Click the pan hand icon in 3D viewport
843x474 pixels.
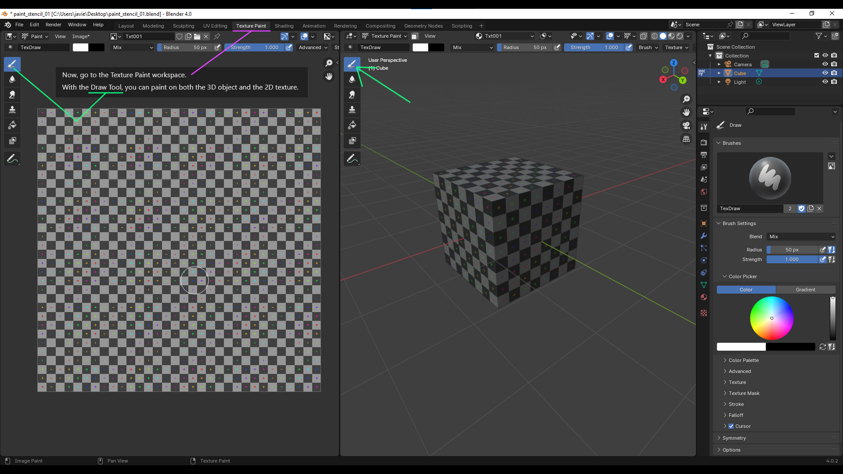coord(686,113)
